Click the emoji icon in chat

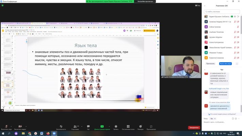click(x=236, y=119)
